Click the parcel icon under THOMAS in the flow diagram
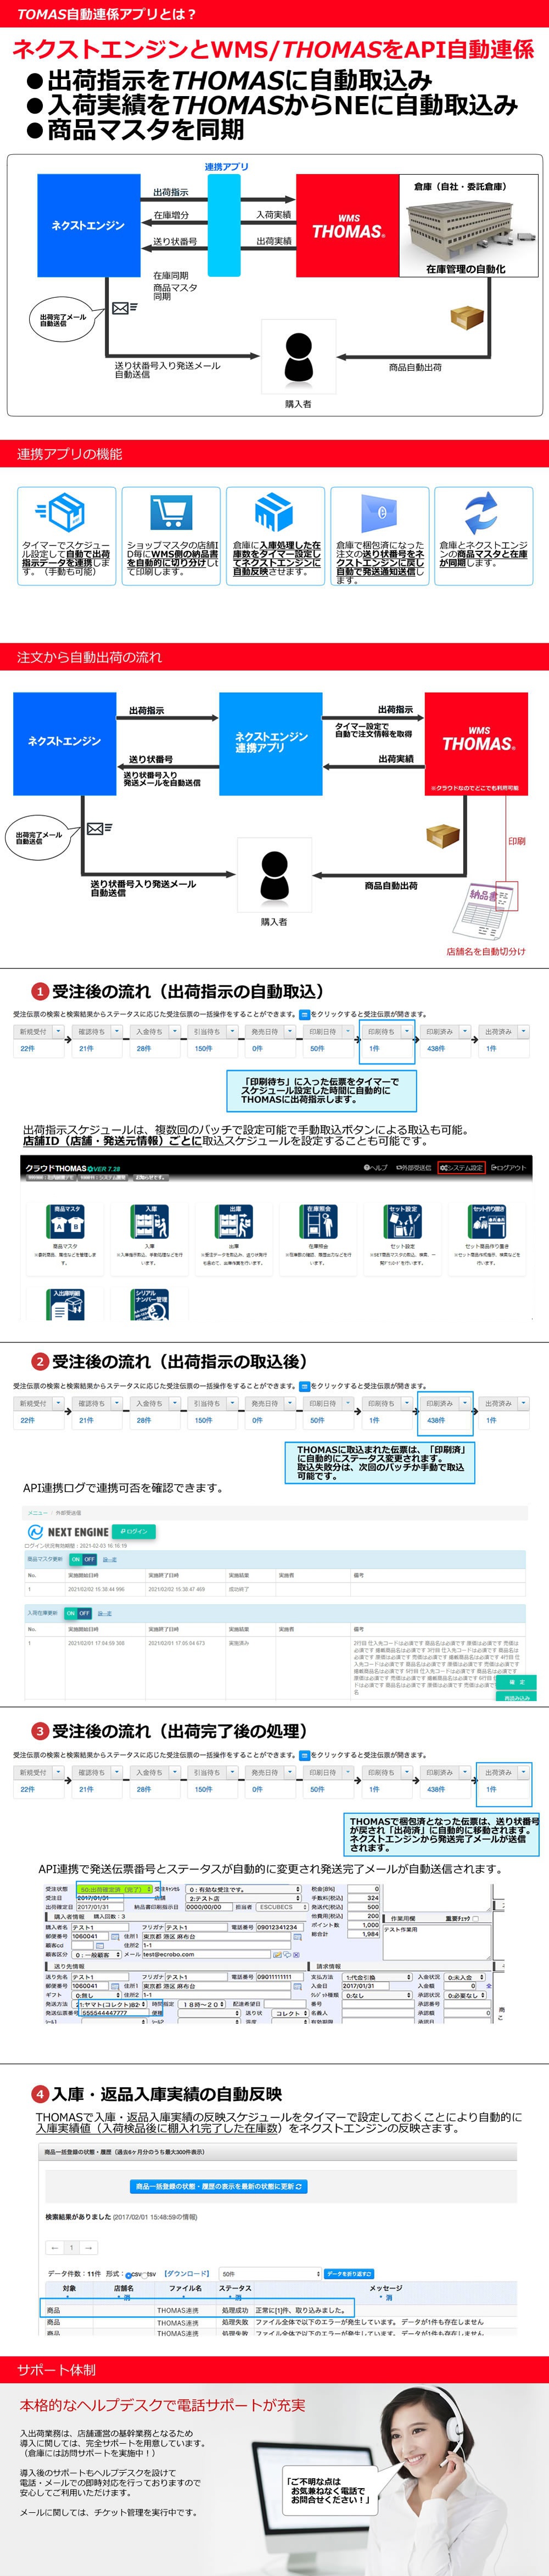Screen dimensions: 549x2576 pos(442,836)
